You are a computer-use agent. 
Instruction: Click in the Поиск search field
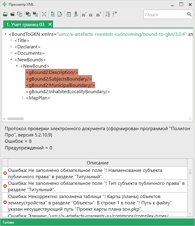(x=164, y=14)
